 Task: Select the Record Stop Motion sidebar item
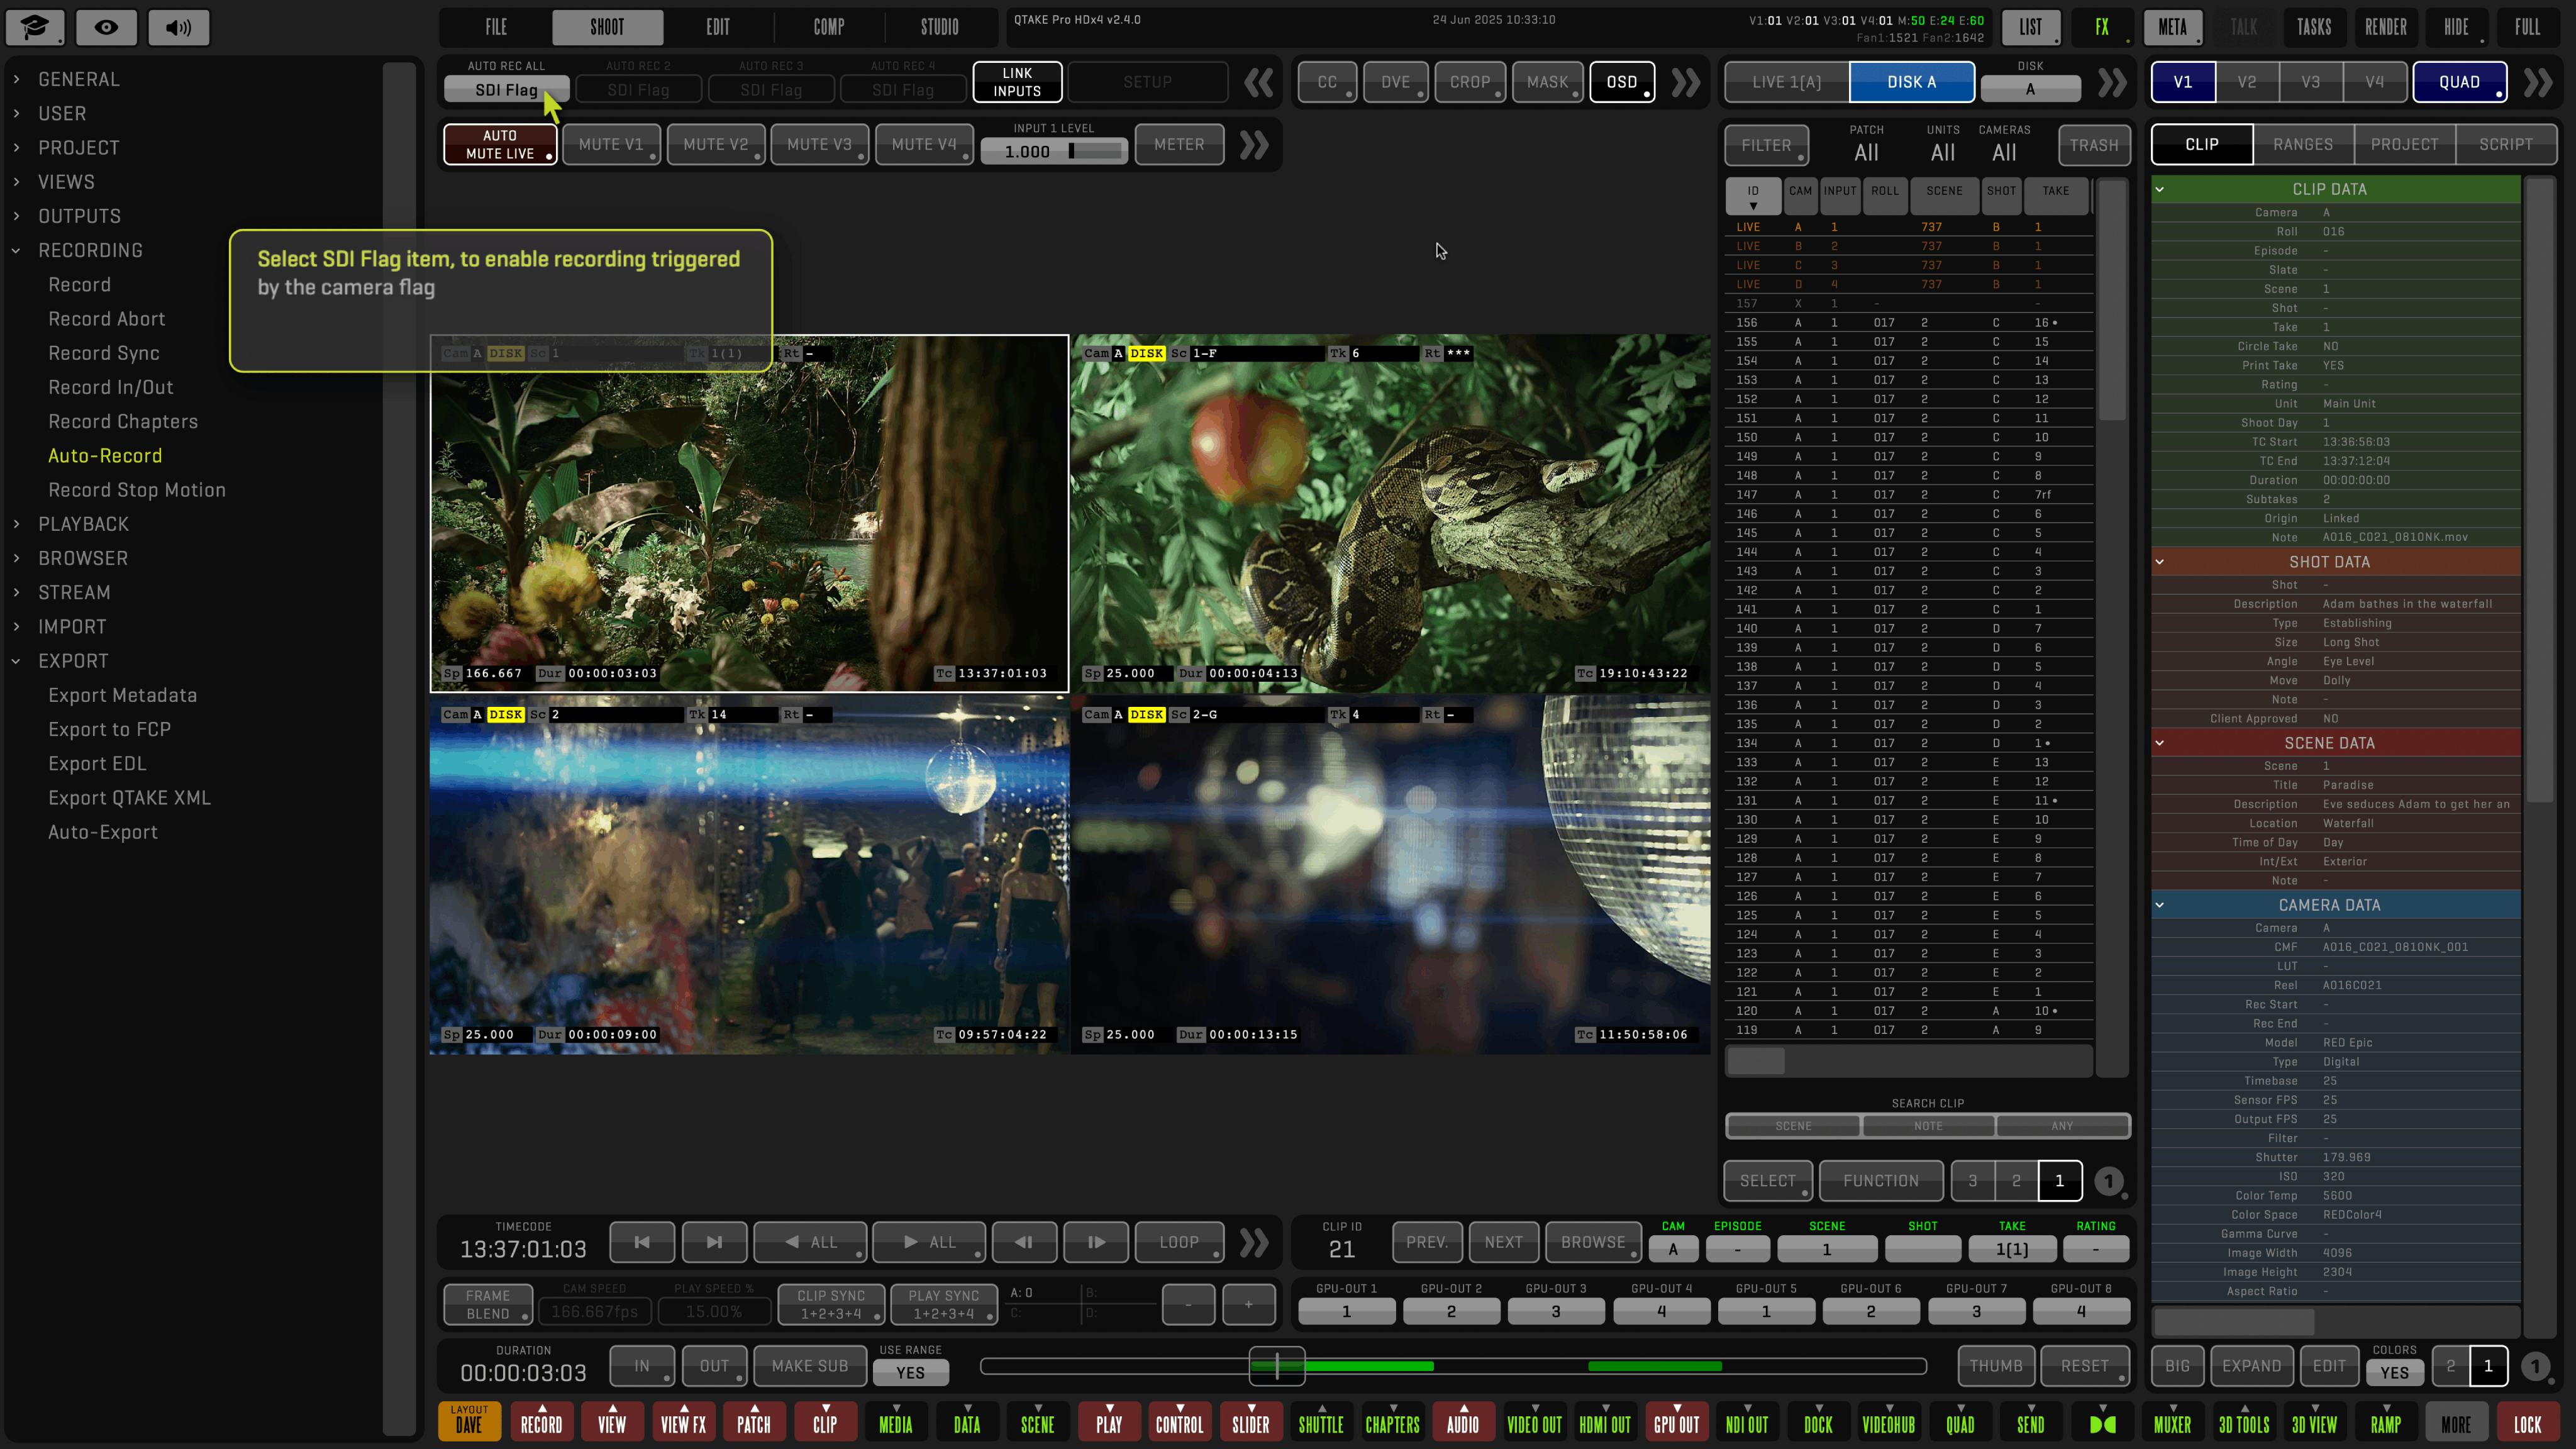pos(137,490)
